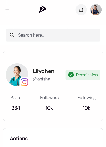The height and width of the screenshot is (147, 106).
Task: Focus the Search here field
Action: pyautogui.click(x=53, y=35)
